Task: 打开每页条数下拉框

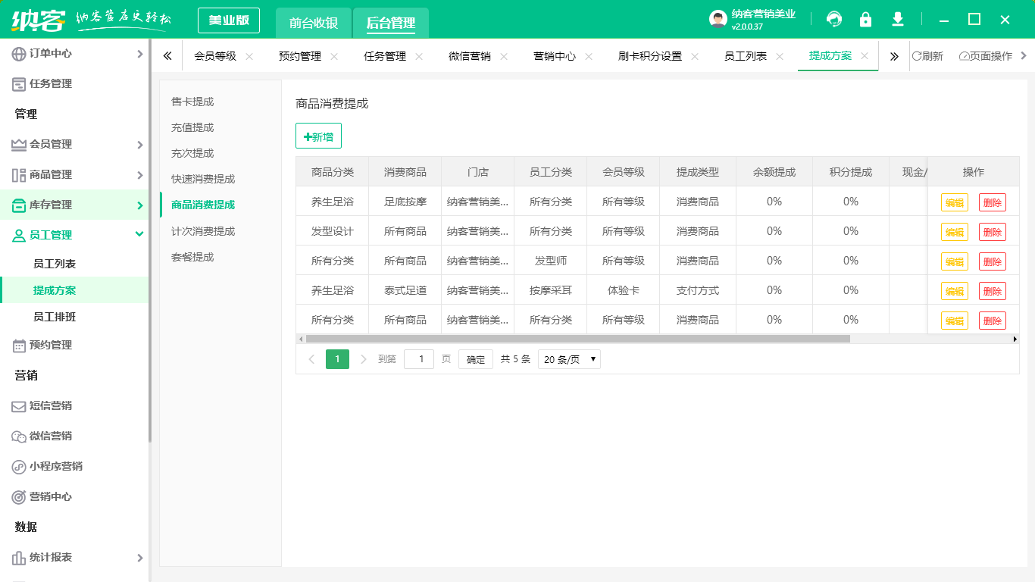Action: point(569,358)
